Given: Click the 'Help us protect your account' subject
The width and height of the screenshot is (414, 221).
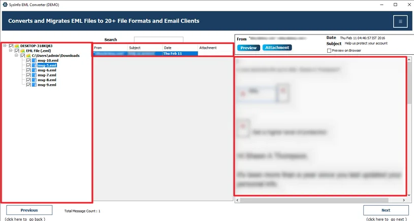Looking at the screenshot, I should 366,44.
